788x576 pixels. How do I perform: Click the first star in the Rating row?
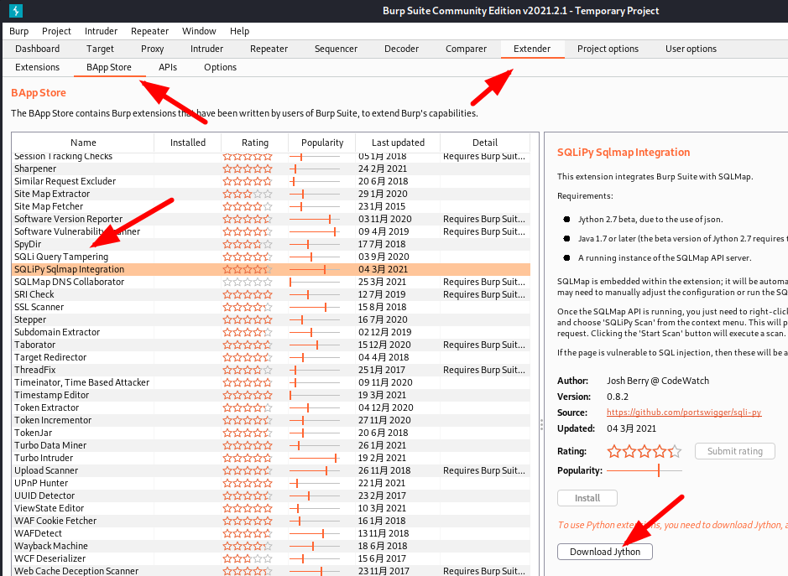point(614,451)
